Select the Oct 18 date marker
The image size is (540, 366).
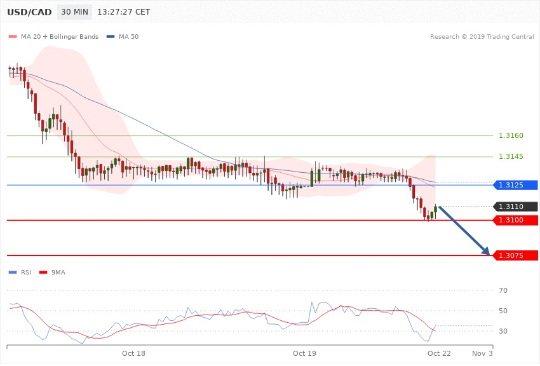134,353
